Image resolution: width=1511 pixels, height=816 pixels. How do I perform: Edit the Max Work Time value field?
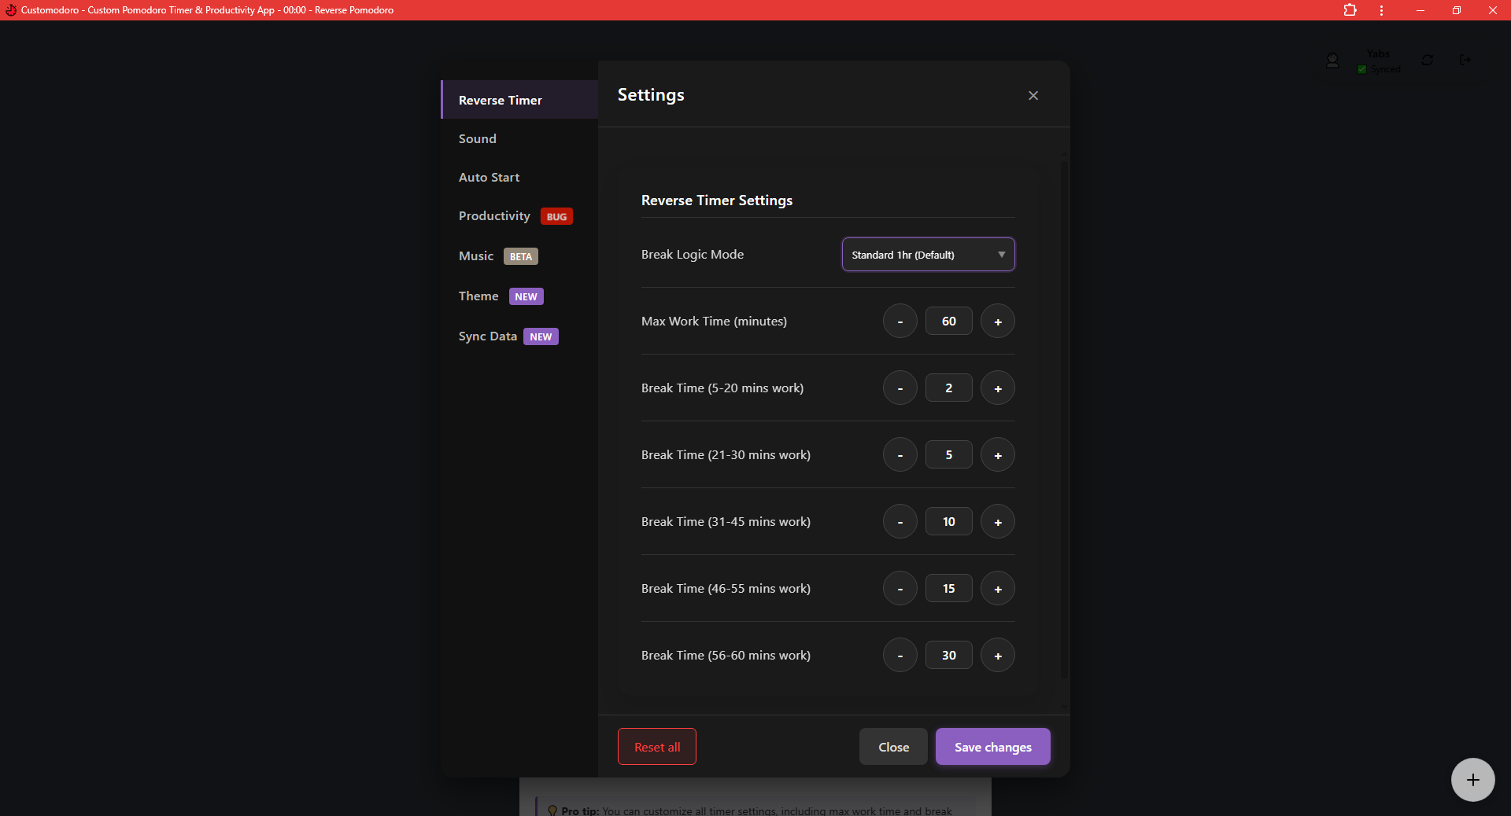949,321
